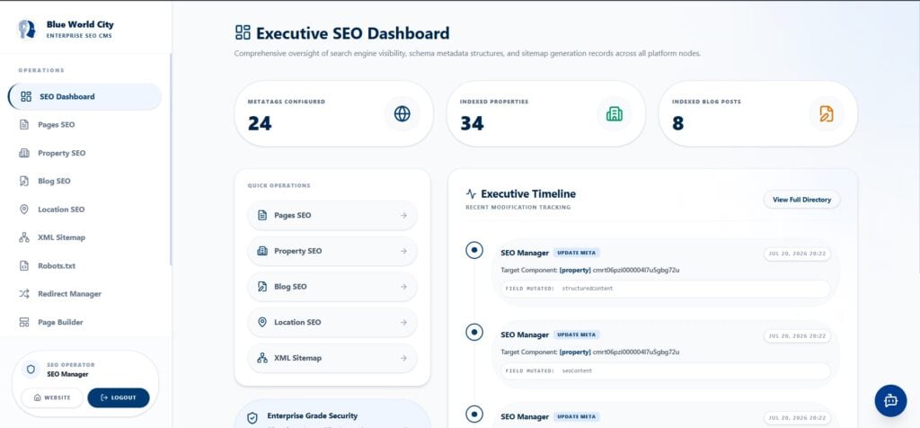This screenshot has height=428, width=920.
Task: Open the chatbot floating button
Action: pos(890,400)
